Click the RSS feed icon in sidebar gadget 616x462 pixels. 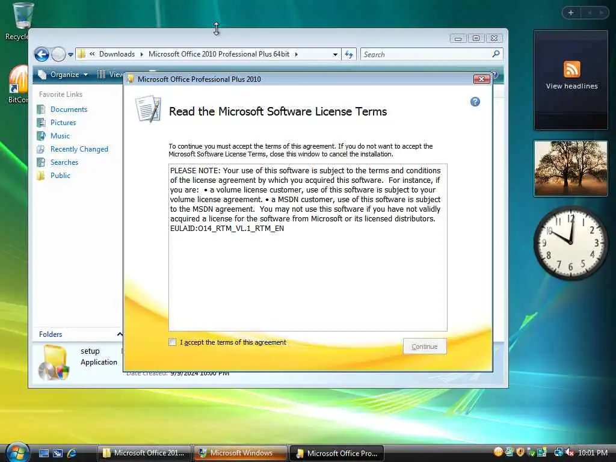(571, 69)
